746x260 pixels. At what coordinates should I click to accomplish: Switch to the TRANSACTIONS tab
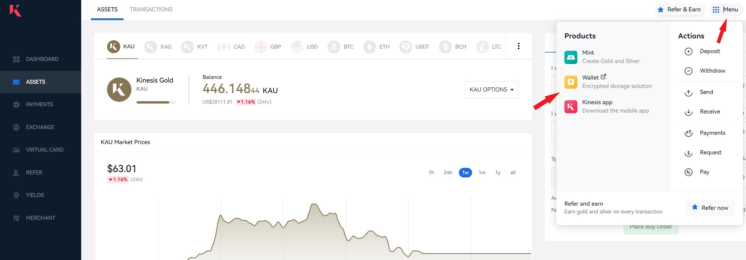click(151, 9)
